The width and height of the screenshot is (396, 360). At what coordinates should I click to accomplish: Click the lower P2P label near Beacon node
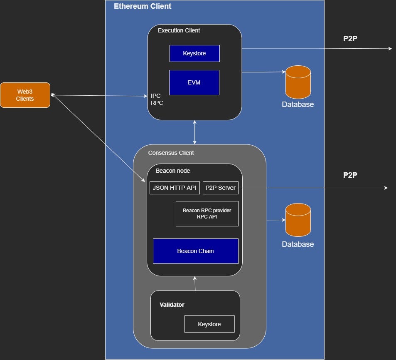click(350, 175)
